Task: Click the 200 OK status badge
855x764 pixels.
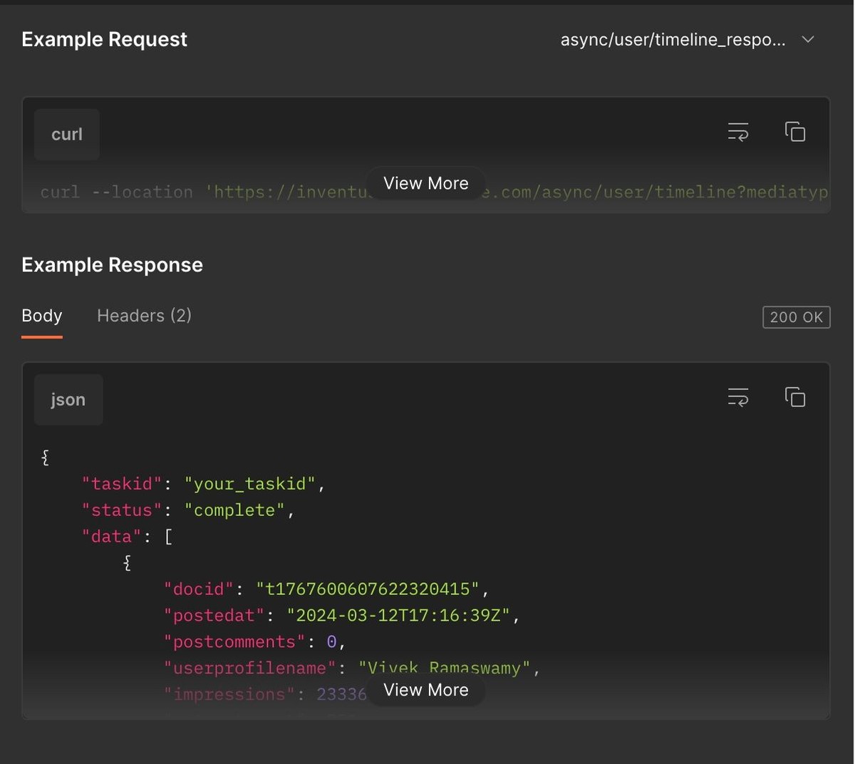Action: coord(796,317)
